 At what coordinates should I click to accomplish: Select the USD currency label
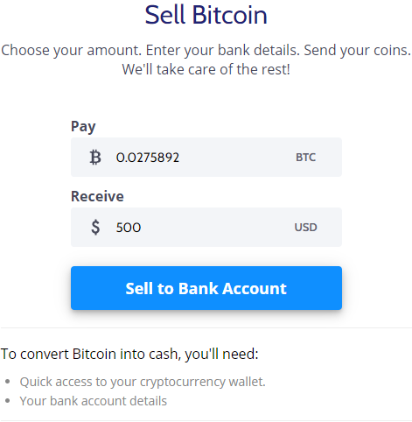tap(305, 228)
